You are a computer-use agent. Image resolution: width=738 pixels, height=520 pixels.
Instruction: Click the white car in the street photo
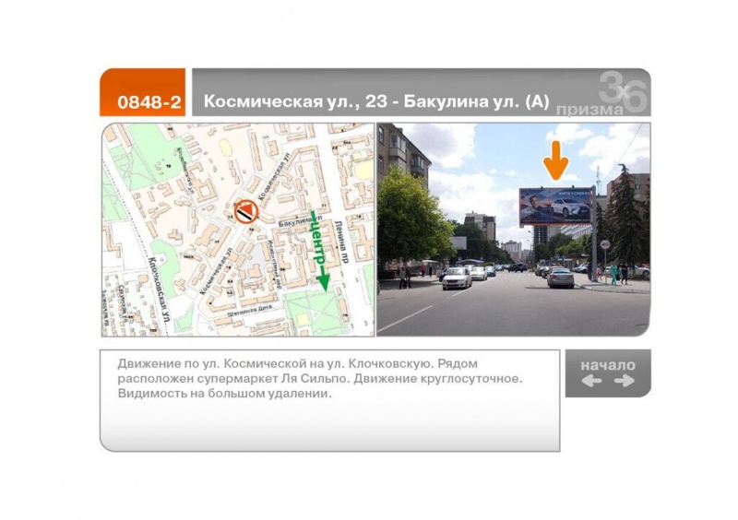point(456,278)
